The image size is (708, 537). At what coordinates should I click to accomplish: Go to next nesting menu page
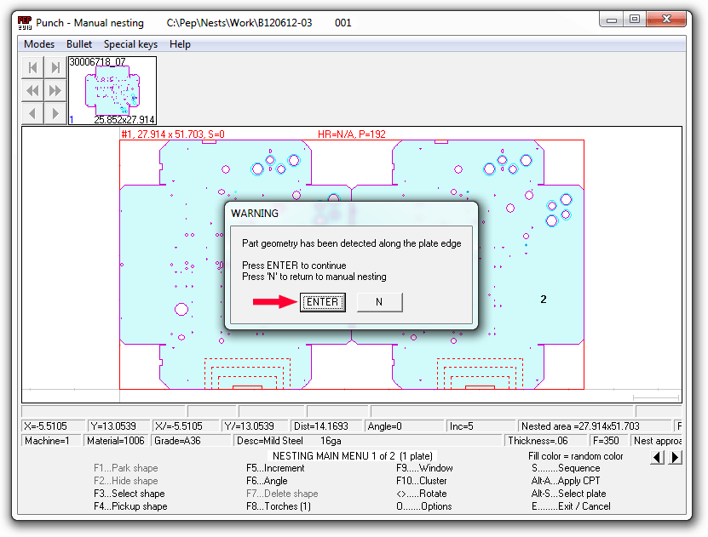point(674,458)
